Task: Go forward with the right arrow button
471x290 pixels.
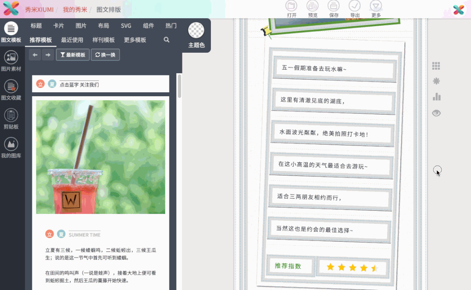Action: point(48,55)
